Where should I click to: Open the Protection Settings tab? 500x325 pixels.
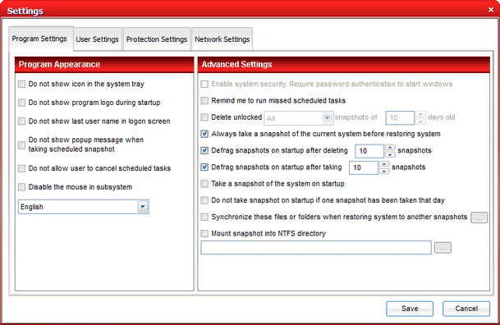click(157, 39)
